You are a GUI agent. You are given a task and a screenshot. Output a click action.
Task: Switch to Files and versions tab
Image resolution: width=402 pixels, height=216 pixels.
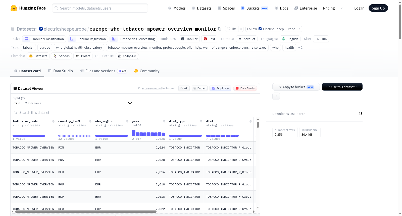(103, 71)
